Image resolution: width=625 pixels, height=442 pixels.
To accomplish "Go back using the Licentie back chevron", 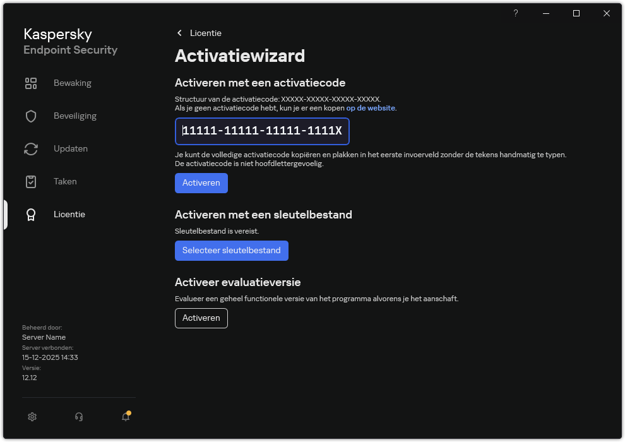I will coord(180,33).
